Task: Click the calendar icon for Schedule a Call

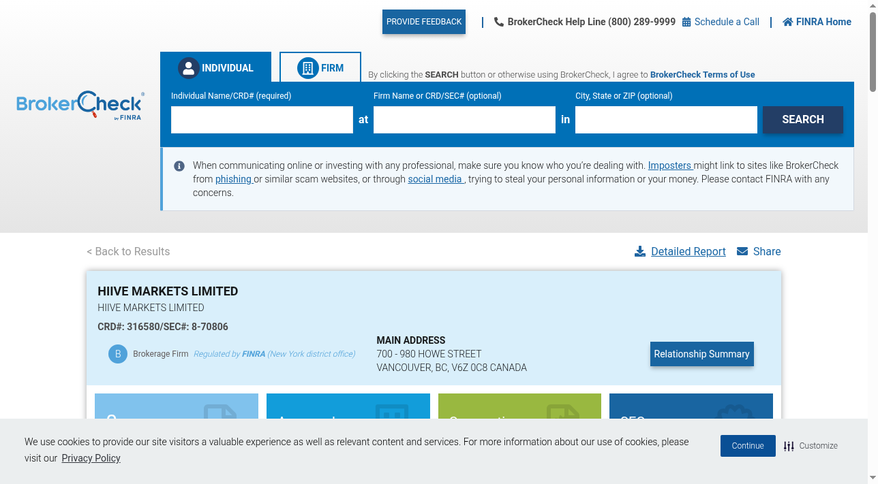Action: 686,22
